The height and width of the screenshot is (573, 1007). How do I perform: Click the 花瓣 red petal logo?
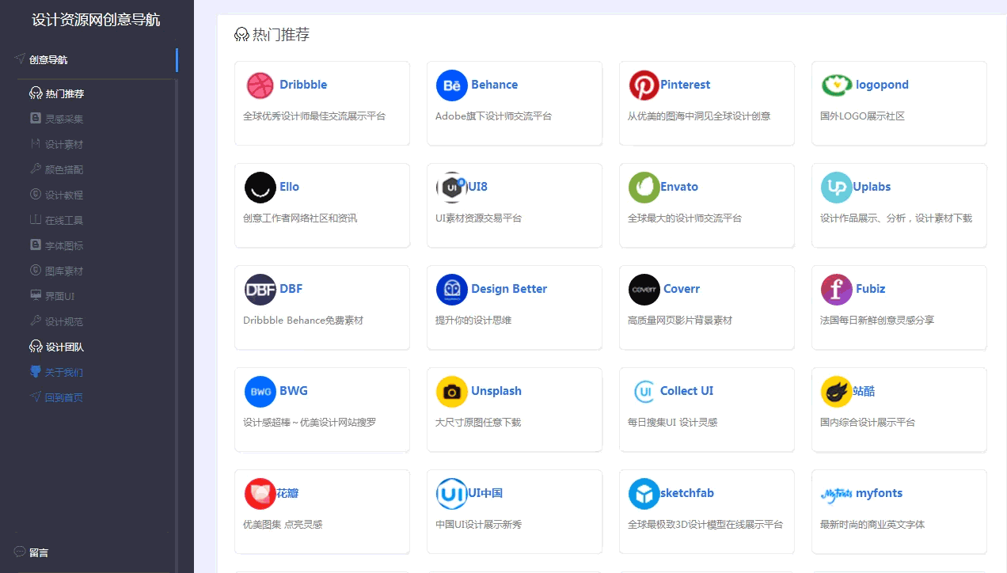tap(260, 494)
